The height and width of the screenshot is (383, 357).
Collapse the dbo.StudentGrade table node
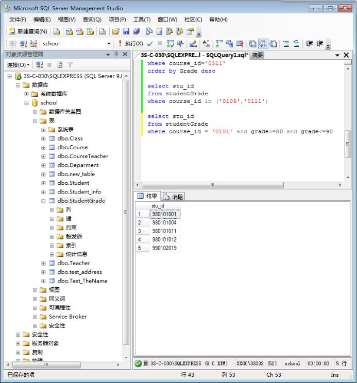[x=43, y=201]
